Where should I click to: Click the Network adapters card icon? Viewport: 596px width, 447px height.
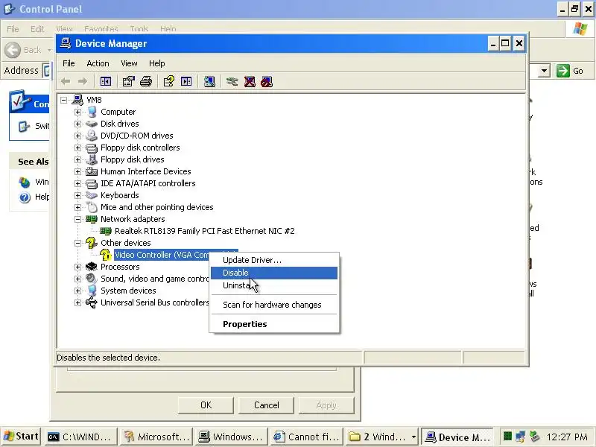pyautogui.click(x=92, y=219)
